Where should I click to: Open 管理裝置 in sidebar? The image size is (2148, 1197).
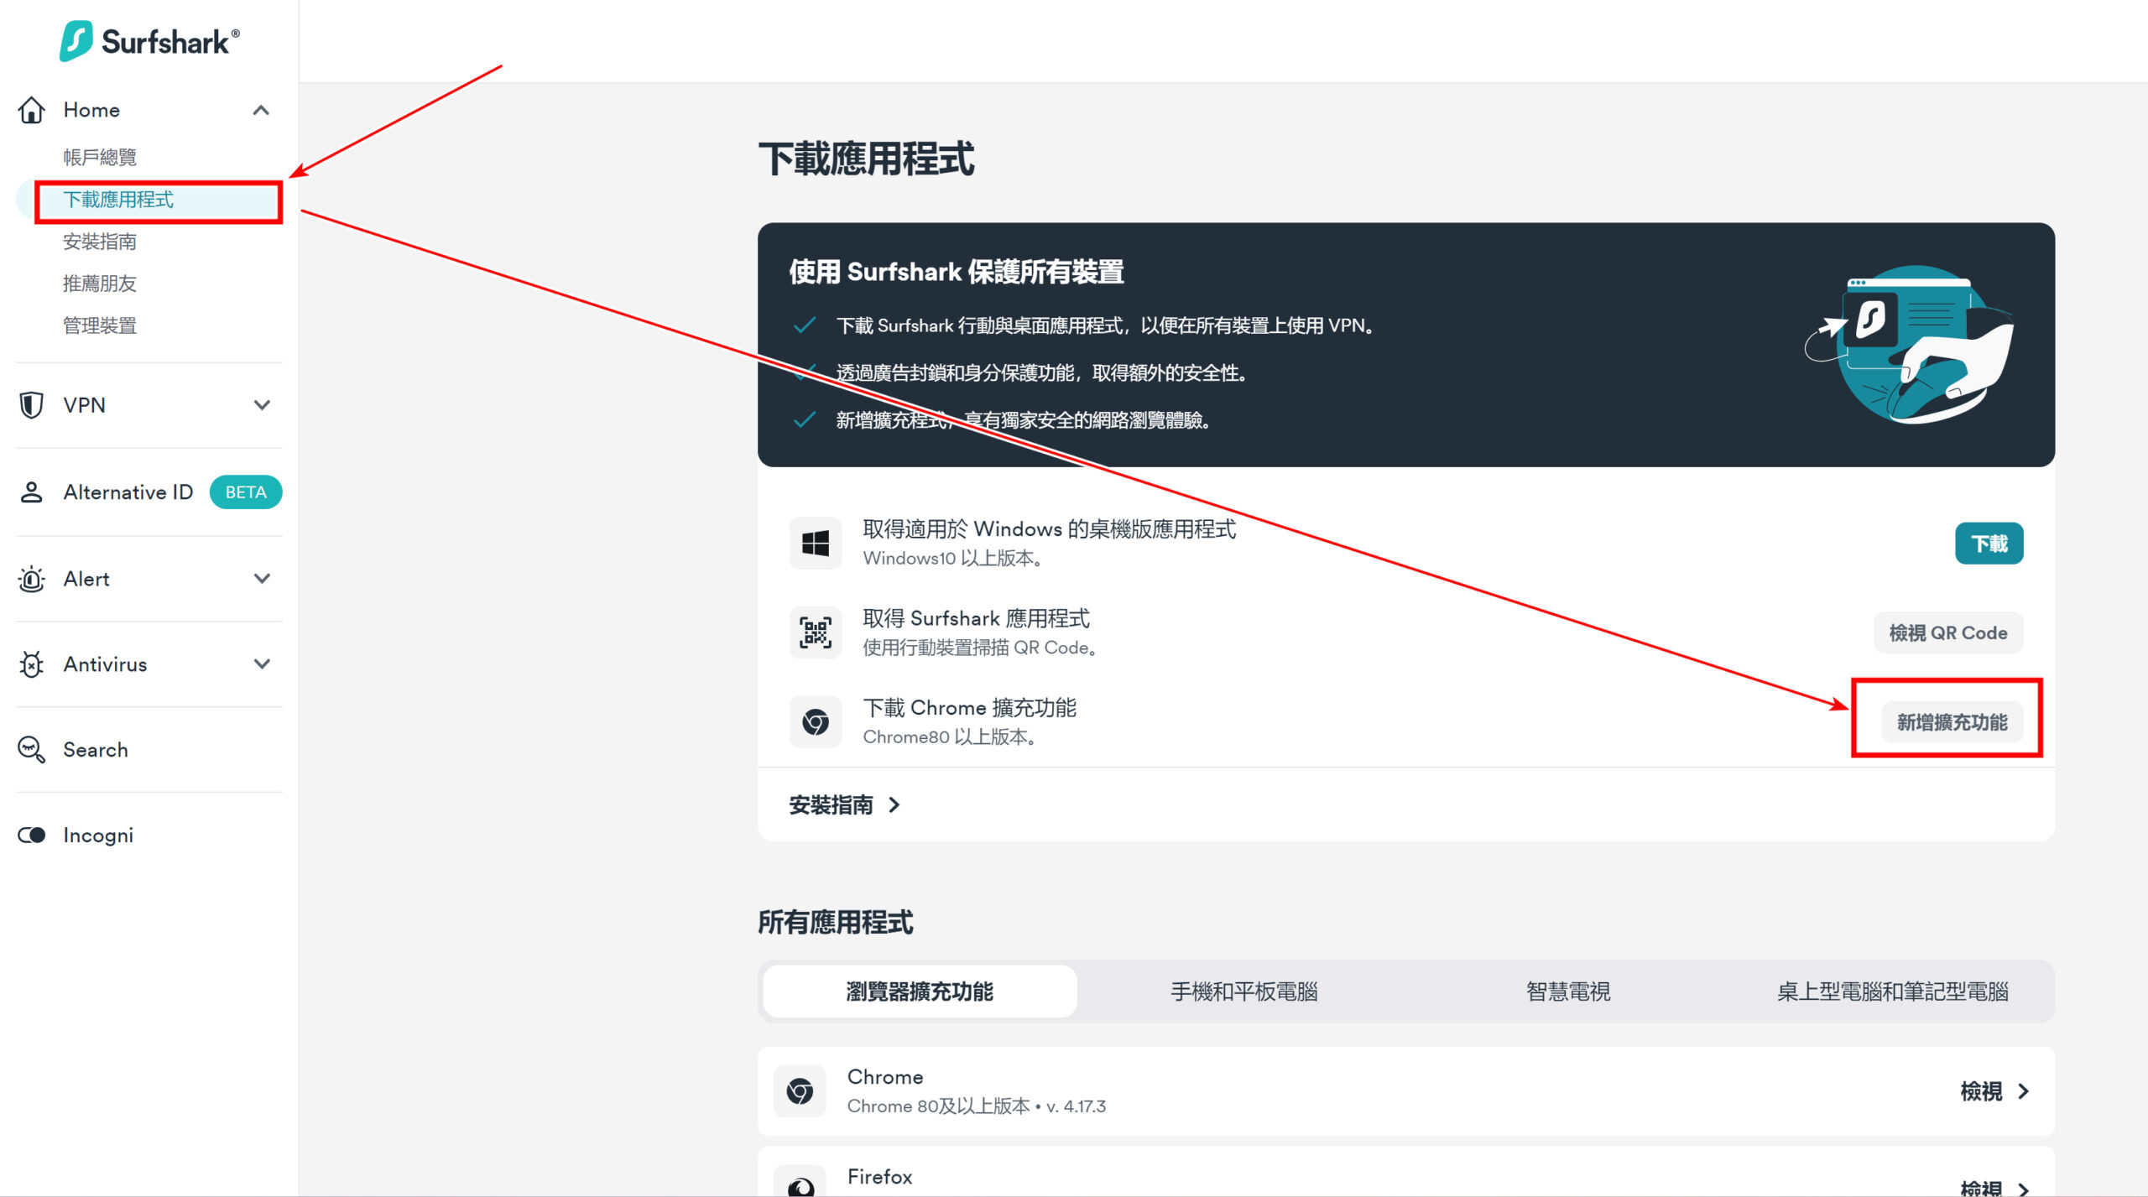[100, 325]
